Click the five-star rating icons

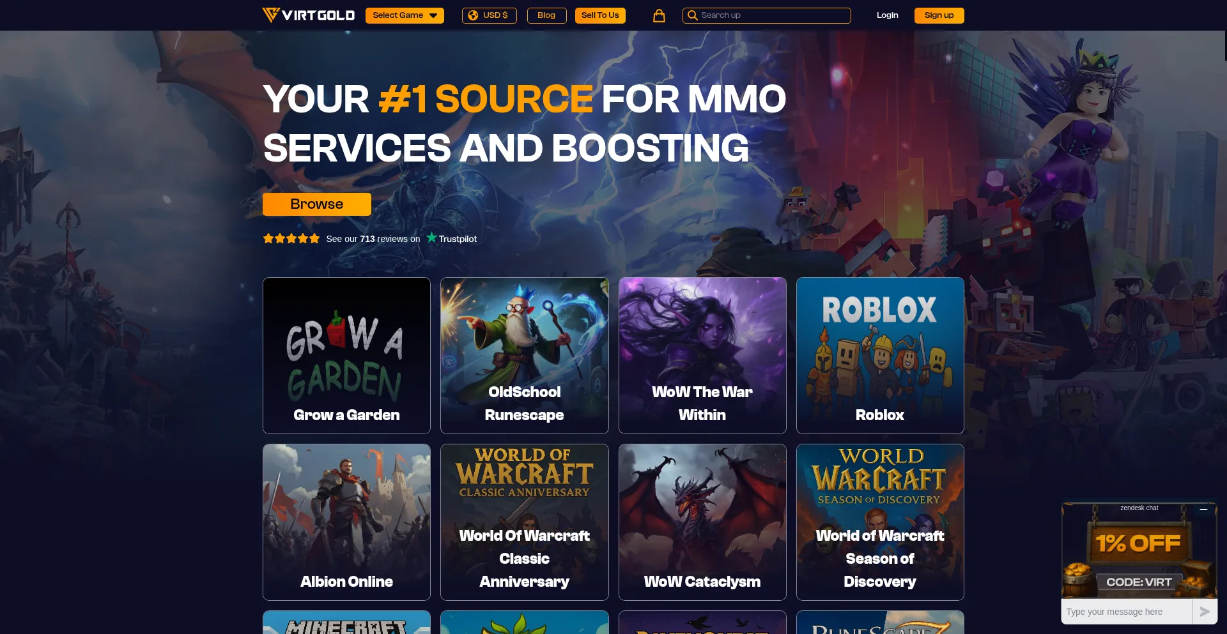point(291,239)
